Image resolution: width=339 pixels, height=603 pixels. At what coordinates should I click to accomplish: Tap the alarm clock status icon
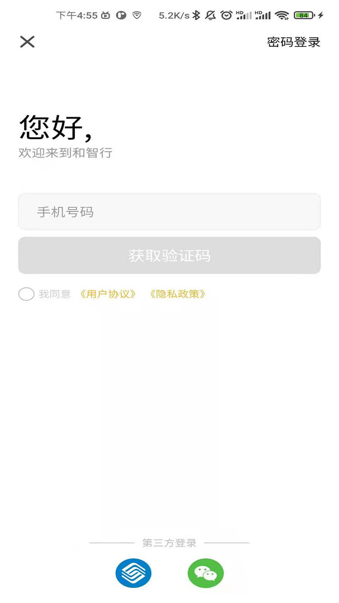pyautogui.click(x=226, y=16)
